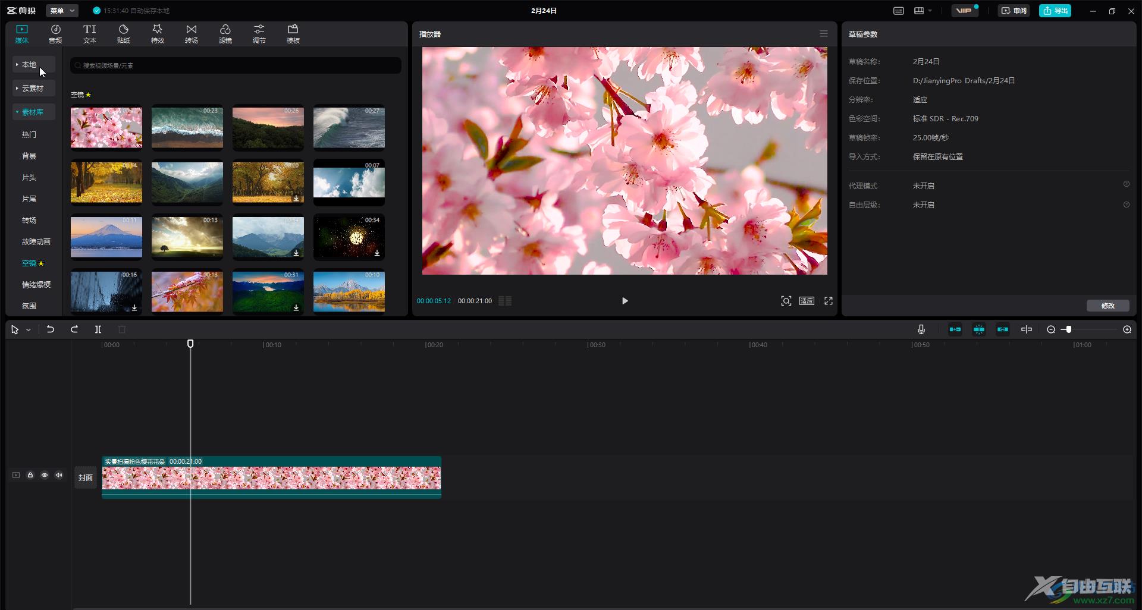Image resolution: width=1142 pixels, height=610 pixels.
Task: Undo the last action
Action: 51,329
